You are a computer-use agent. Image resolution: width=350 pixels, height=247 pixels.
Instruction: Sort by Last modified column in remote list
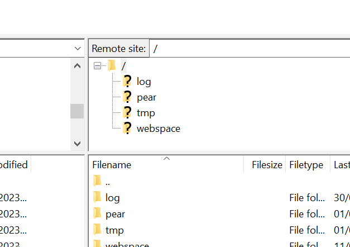[x=341, y=165]
